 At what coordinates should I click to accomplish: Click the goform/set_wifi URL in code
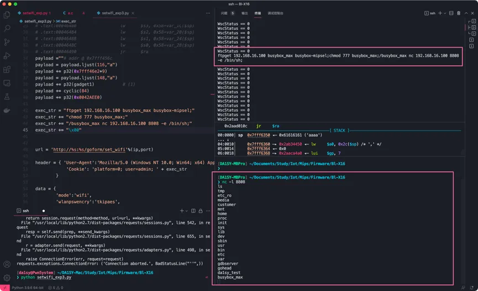[90, 149]
